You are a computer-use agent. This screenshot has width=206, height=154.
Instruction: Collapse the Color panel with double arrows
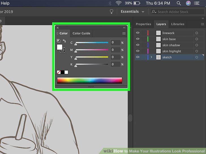[x=124, y=28]
